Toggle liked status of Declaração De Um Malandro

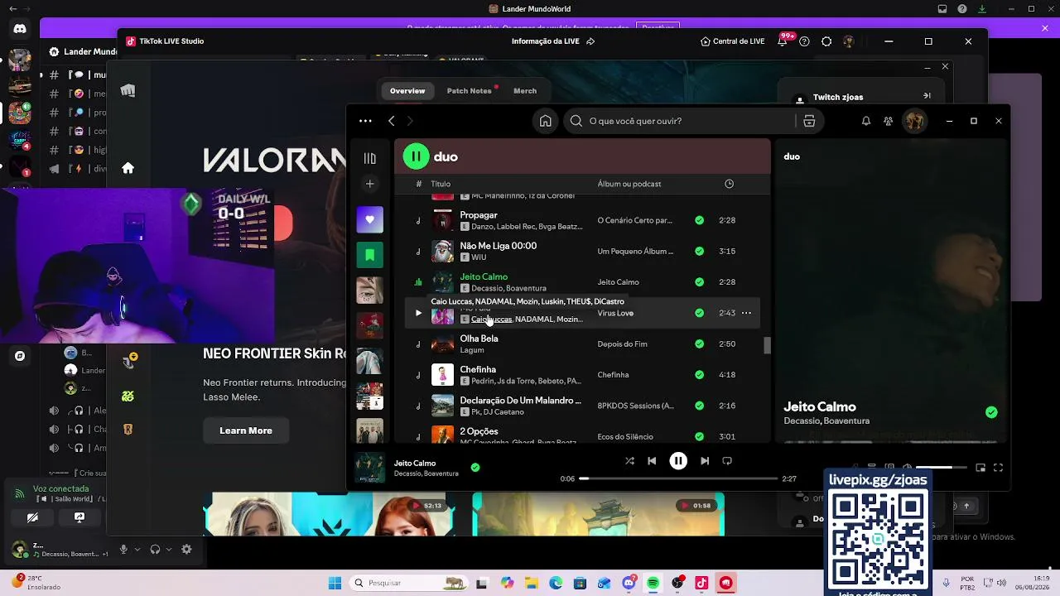(x=700, y=406)
